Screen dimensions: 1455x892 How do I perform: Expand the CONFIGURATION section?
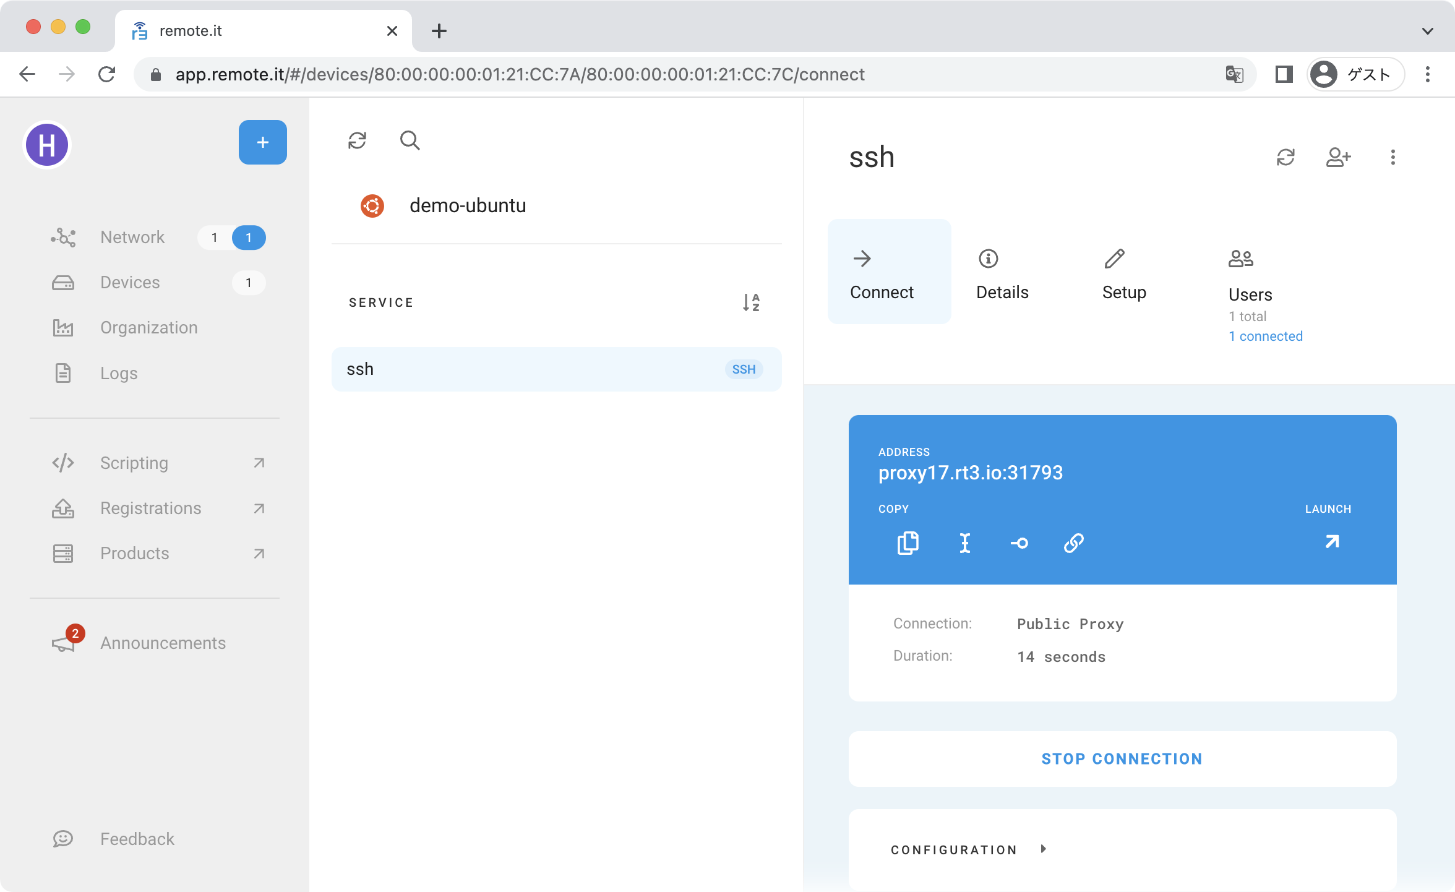(x=969, y=850)
